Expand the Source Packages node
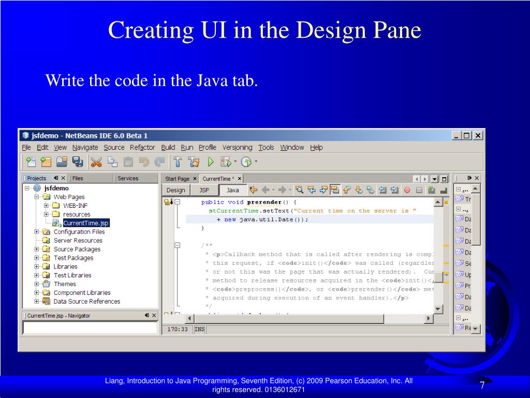 (37, 249)
